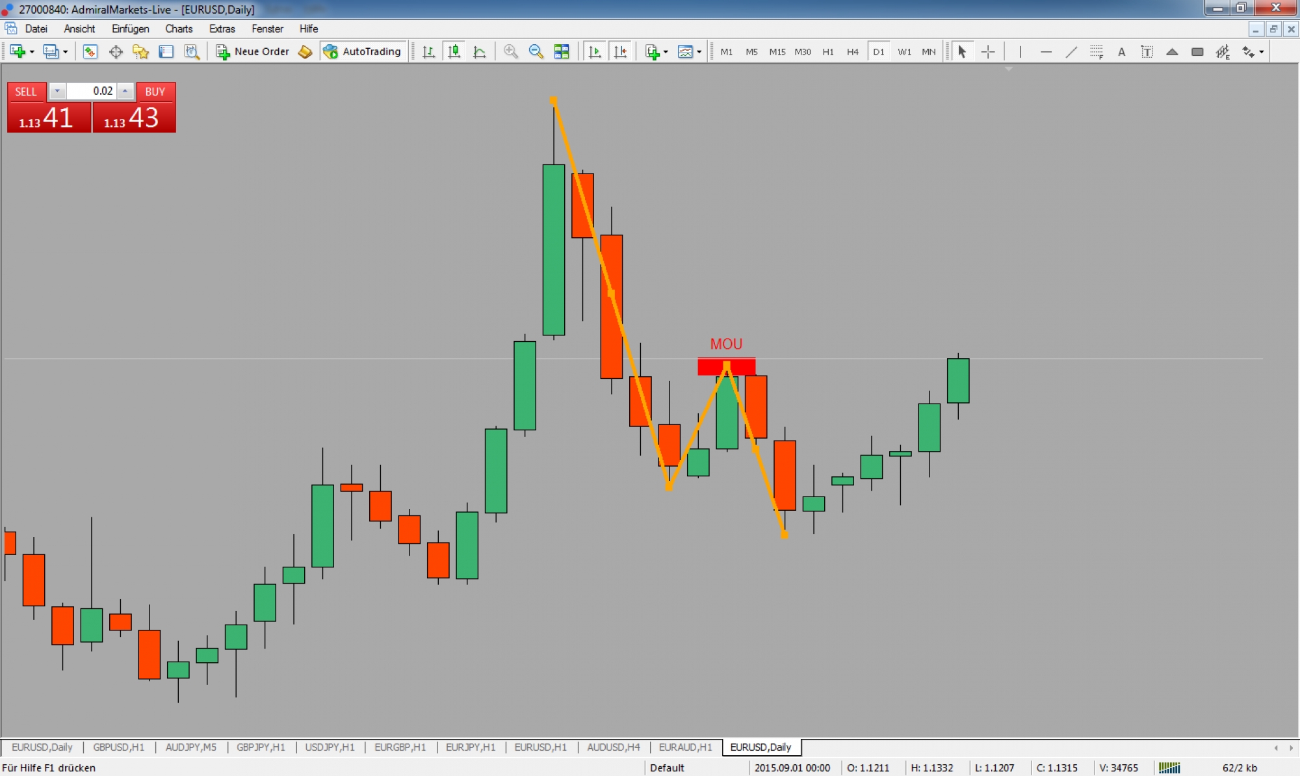
Task: Draw a horizontal line tool
Action: coord(1046,52)
